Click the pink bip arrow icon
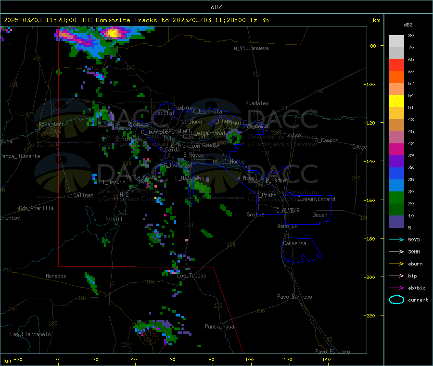 396,276
